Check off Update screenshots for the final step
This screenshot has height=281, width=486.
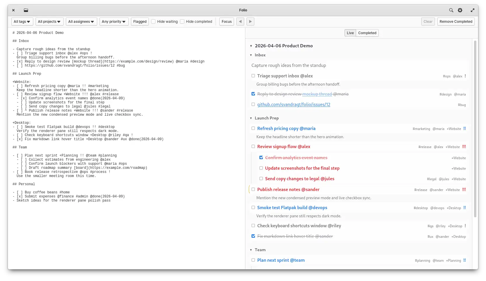(261, 168)
